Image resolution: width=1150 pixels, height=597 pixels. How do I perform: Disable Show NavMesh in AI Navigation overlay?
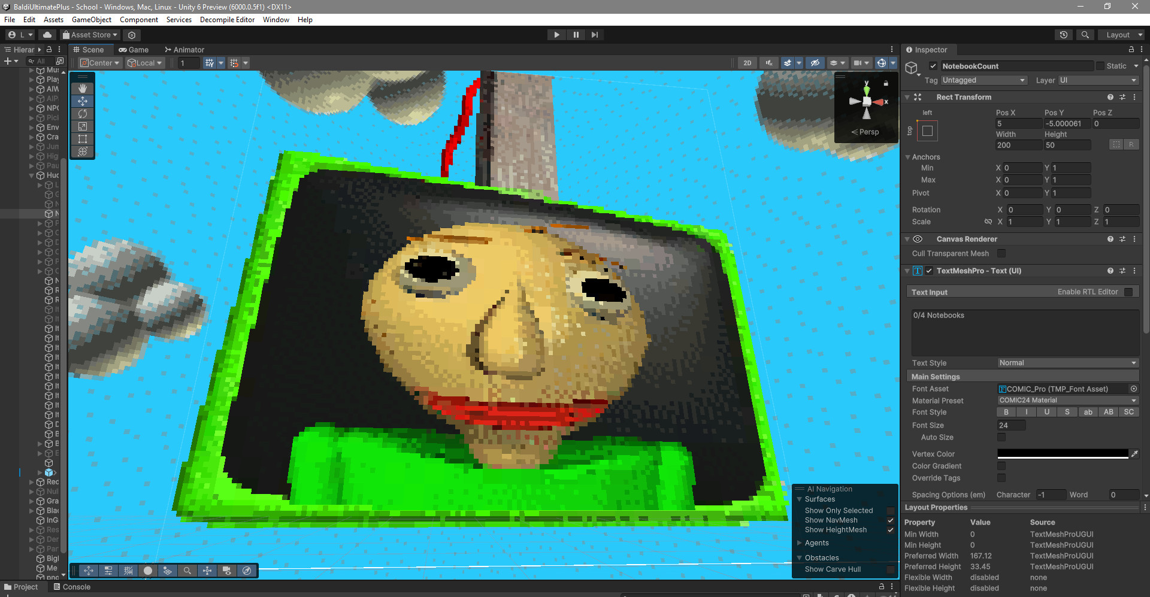pyautogui.click(x=891, y=520)
